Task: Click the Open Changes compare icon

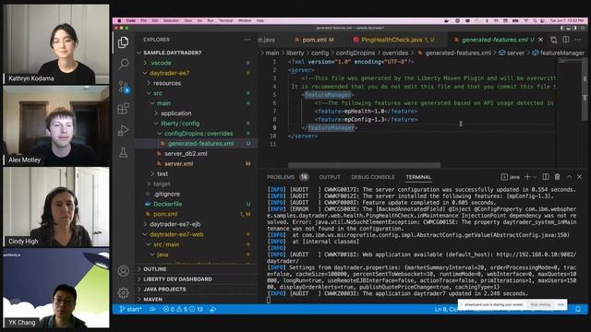Action: tap(554, 40)
